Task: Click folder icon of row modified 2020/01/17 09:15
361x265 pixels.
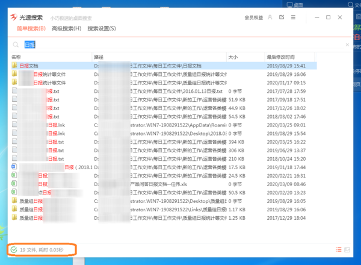Action: tap(14, 83)
